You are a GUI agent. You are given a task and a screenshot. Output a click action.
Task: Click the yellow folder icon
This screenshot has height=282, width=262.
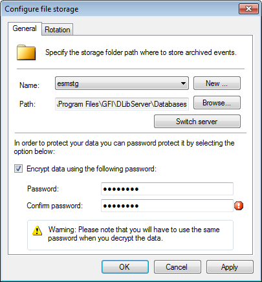tap(26, 52)
